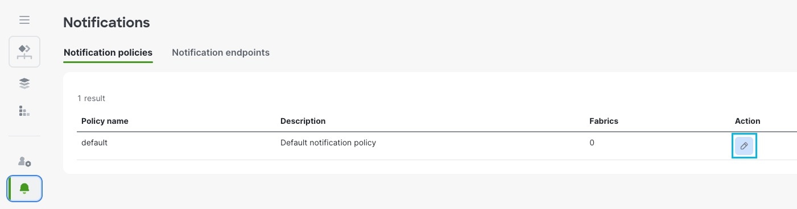Sort by the Policy name column header
797x209 pixels.
pyautogui.click(x=105, y=121)
